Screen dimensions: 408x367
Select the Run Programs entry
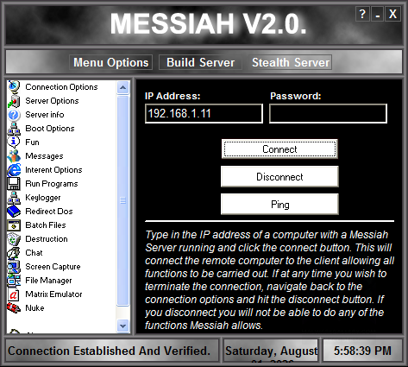tap(52, 184)
